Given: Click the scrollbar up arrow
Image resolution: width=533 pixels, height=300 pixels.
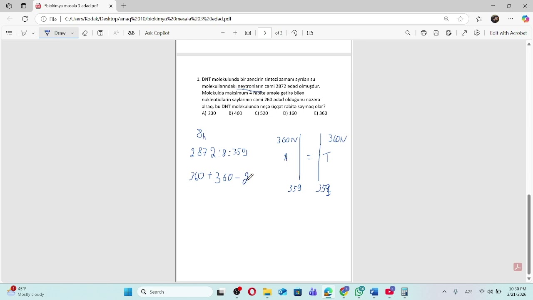Looking at the screenshot, I should coord(529,44).
